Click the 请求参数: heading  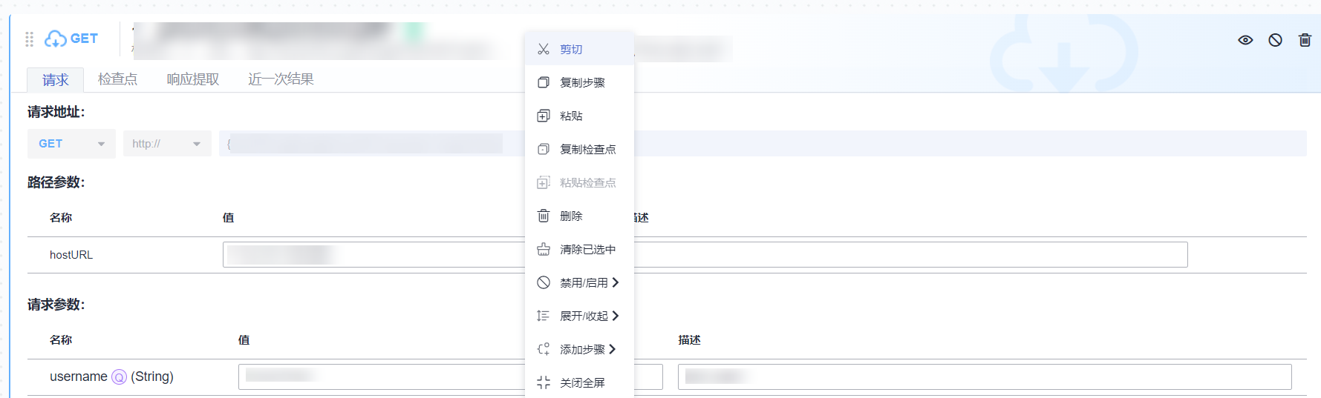56,305
